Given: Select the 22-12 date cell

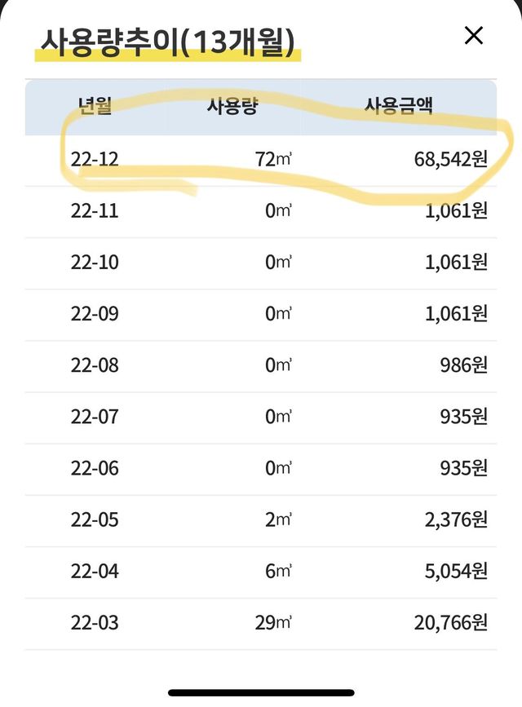Looking at the screenshot, I should click(95, 159).
